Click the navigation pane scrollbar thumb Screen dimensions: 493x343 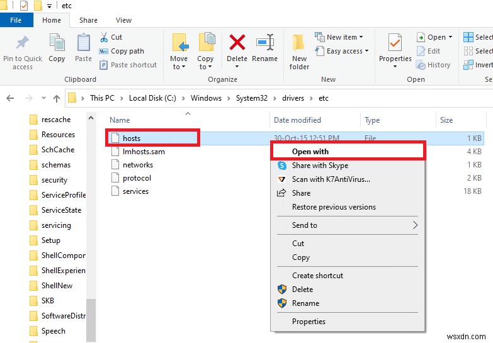(91, 320)
